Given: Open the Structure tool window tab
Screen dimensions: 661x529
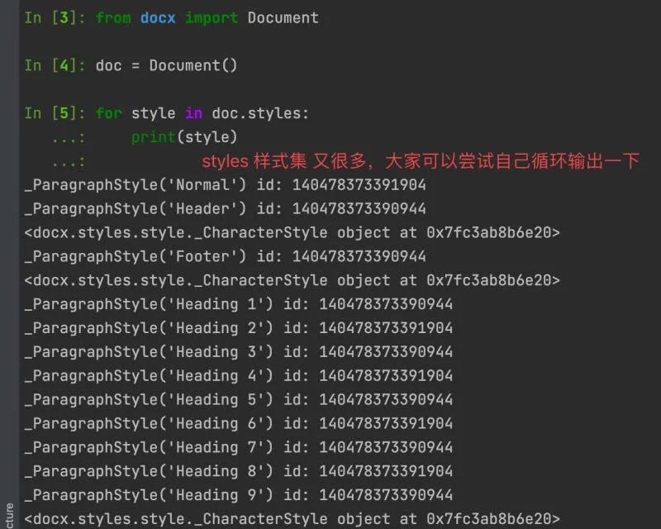Looking at the screenshot, I should tap(9, 516).
